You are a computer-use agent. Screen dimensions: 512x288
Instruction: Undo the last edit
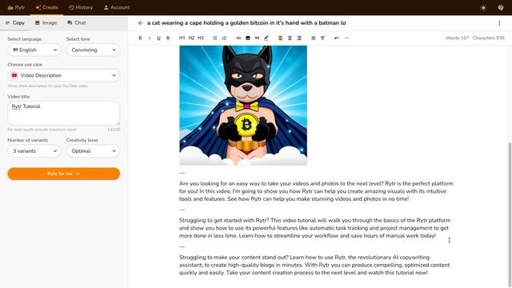point(337,38)
